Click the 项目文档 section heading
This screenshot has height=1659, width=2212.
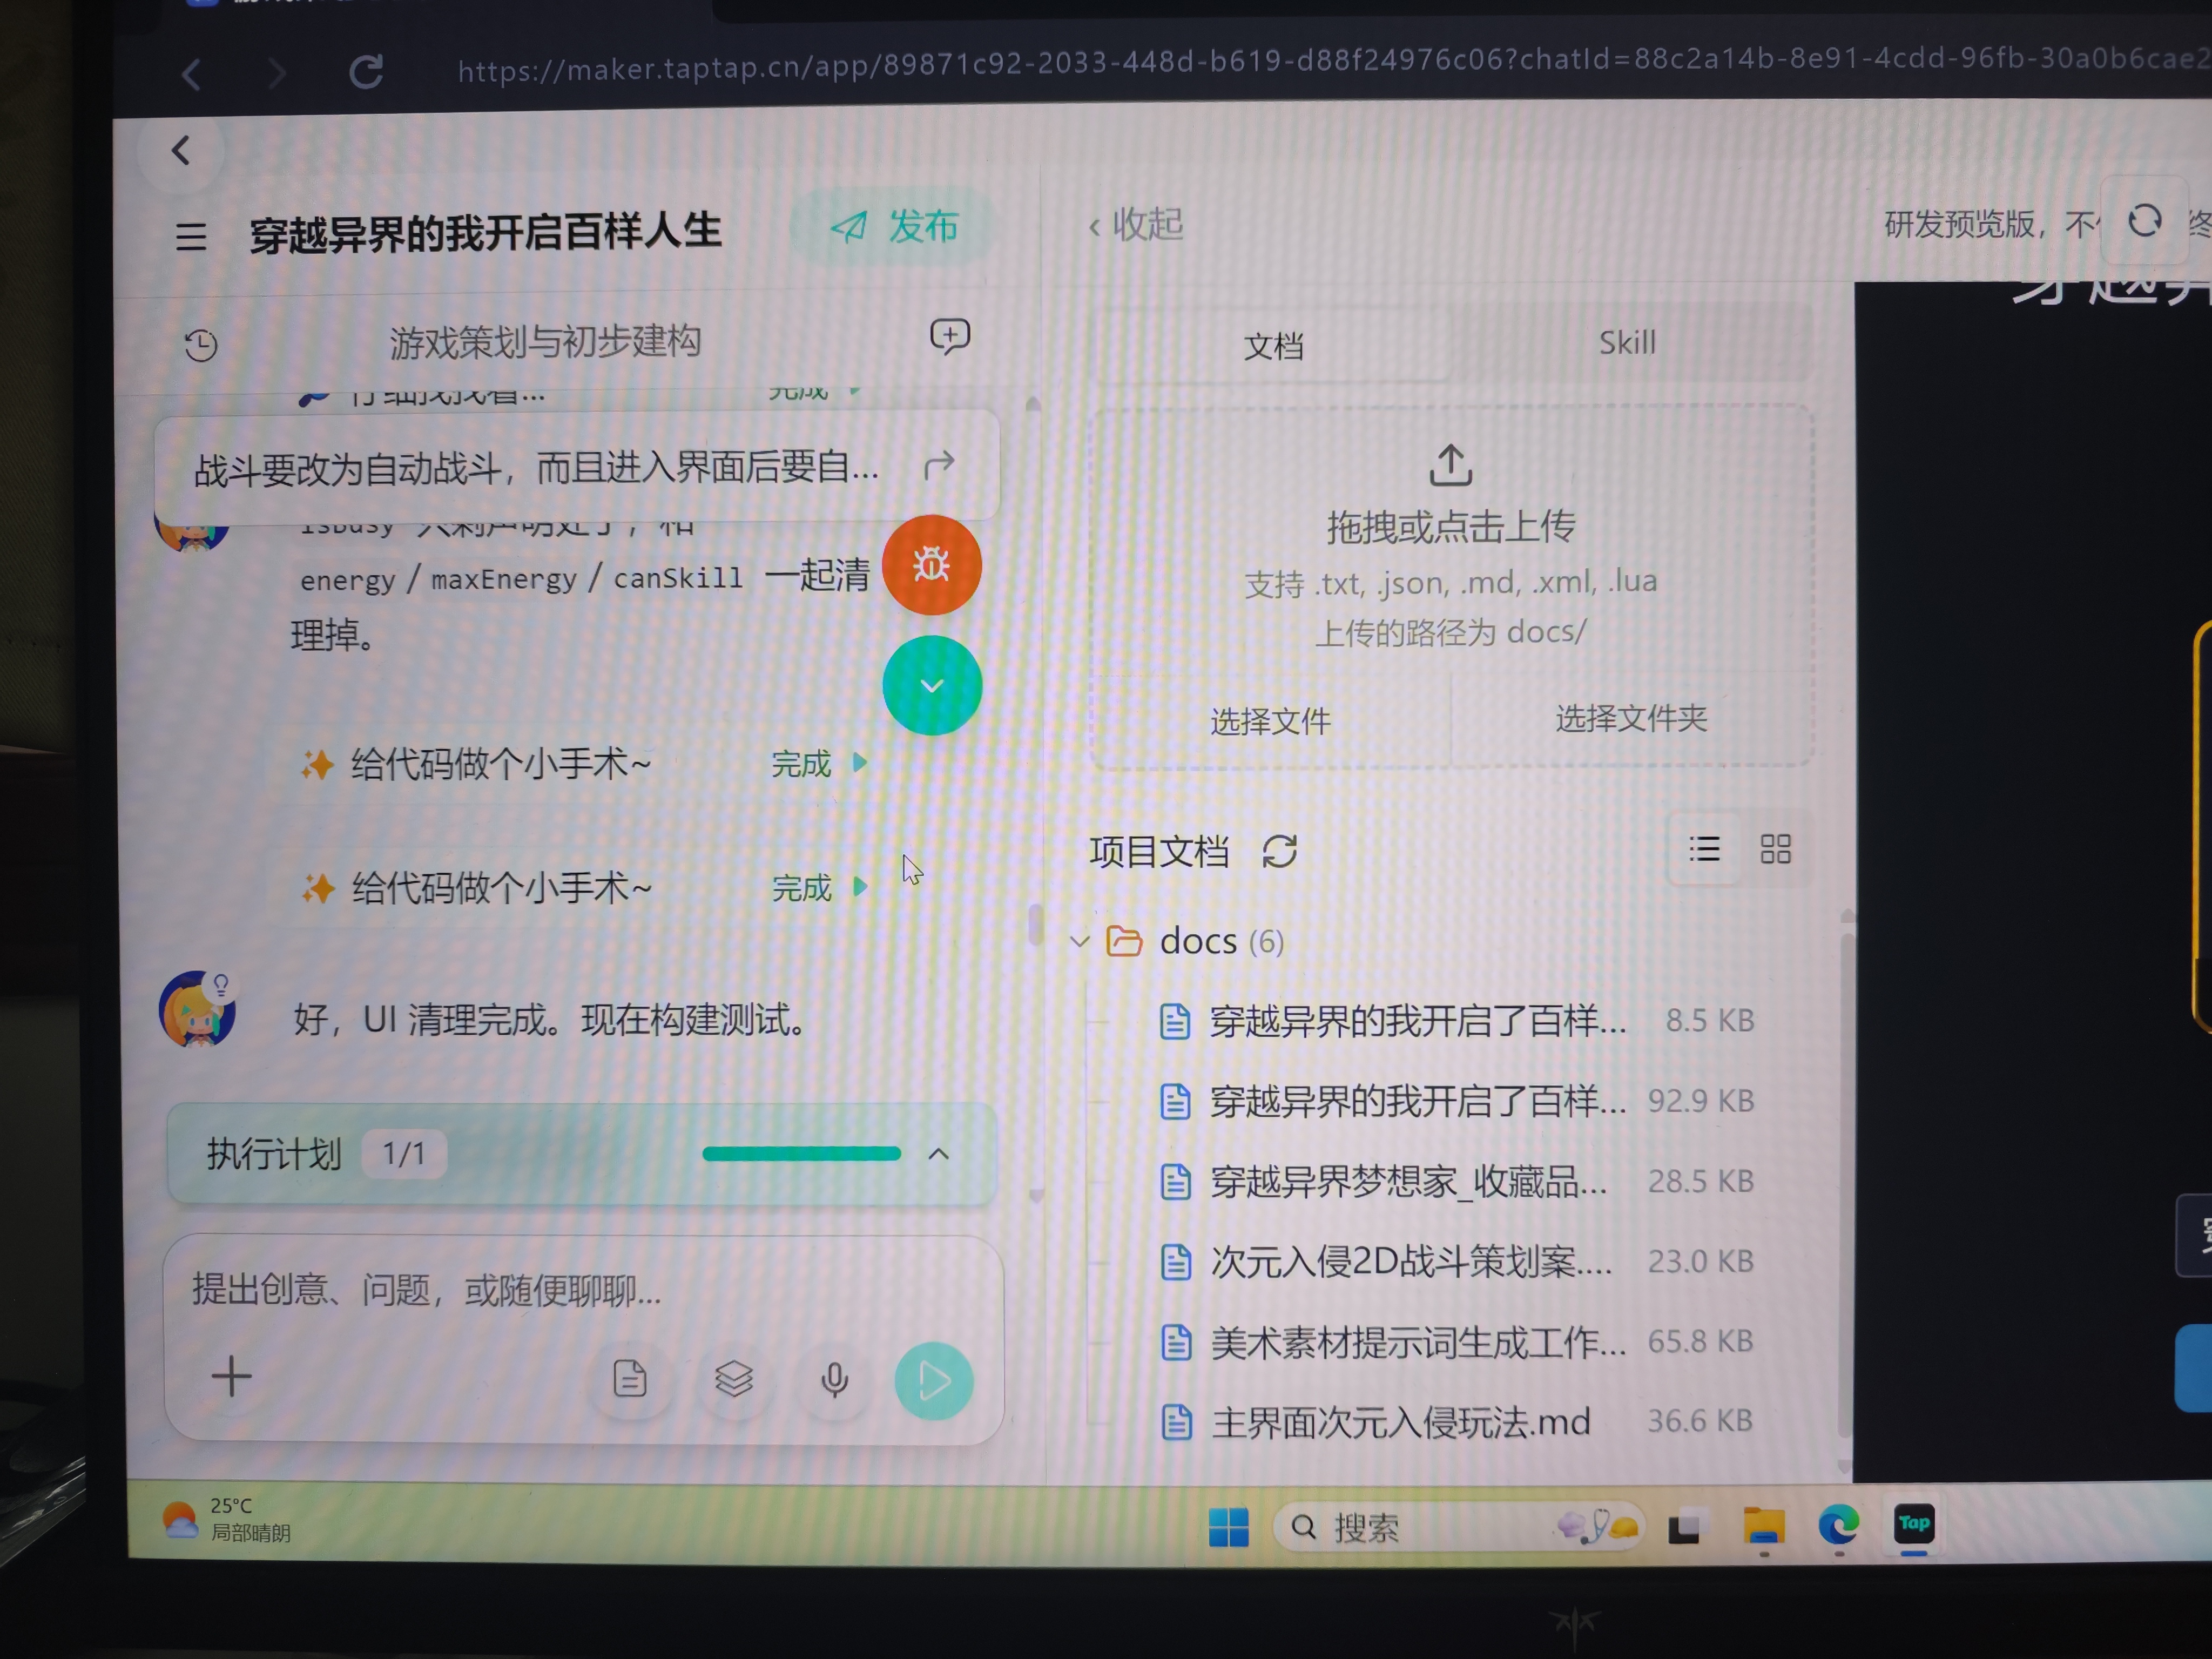pos(1159,851)
